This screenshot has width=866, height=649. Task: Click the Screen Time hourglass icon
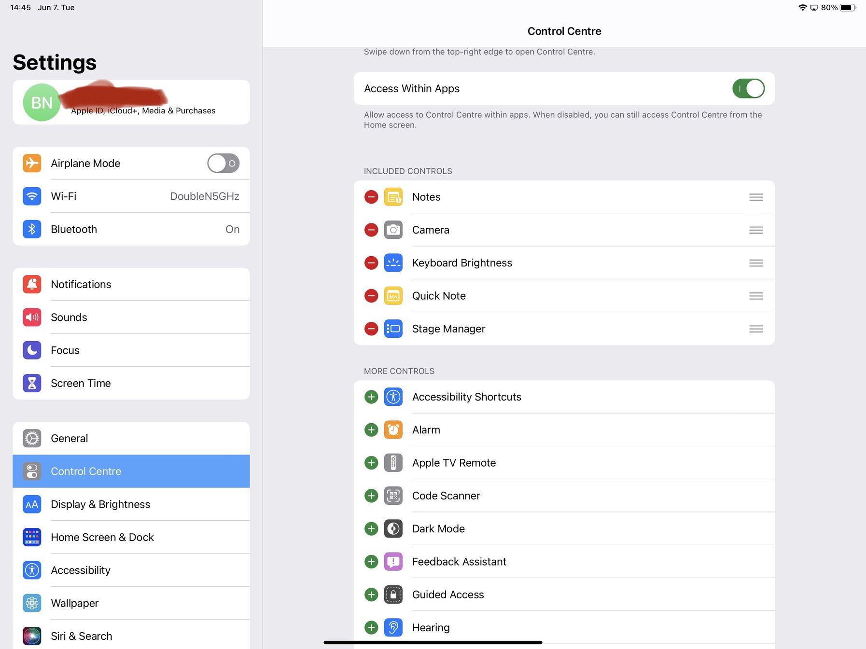click(32, 383)
